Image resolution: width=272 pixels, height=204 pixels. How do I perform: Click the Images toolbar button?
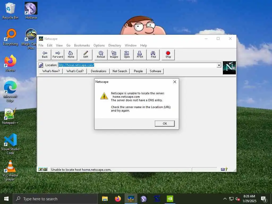coord(114,55)
